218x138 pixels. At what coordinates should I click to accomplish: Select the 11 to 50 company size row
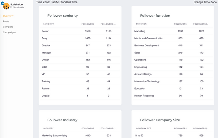click(173, 135)
